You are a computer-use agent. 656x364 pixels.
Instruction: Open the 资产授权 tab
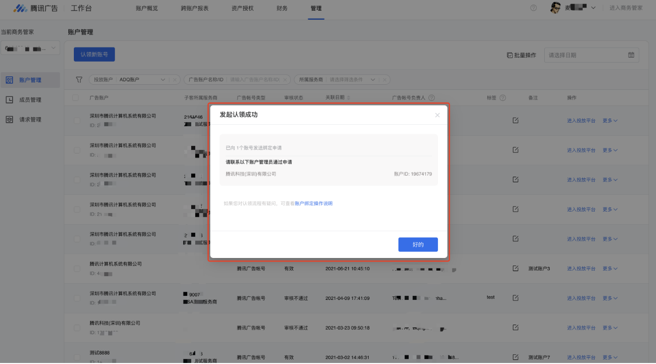243,8
